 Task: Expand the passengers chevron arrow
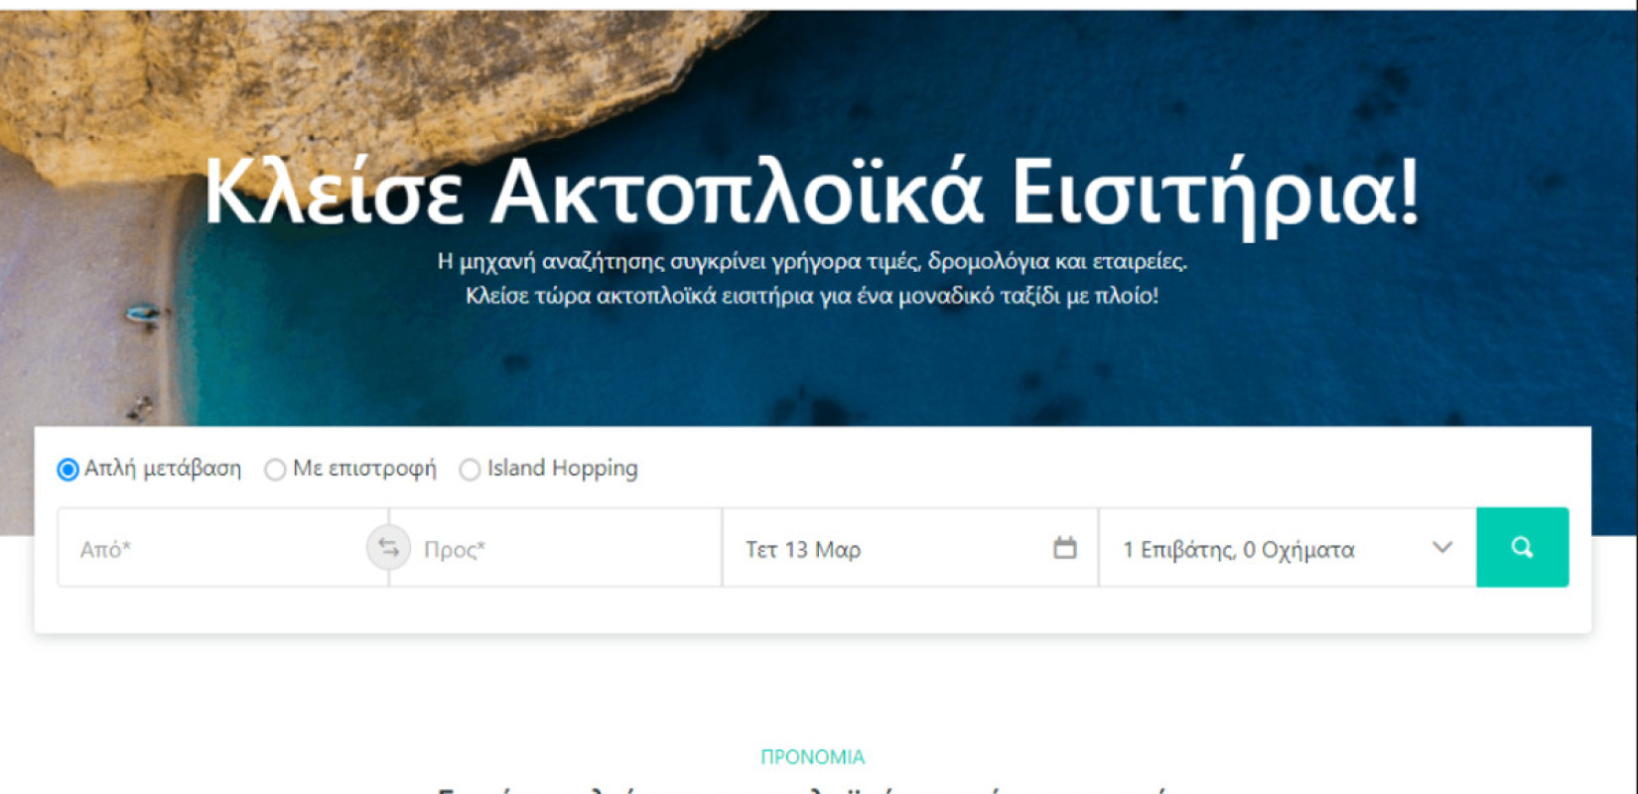point(1442,548)
